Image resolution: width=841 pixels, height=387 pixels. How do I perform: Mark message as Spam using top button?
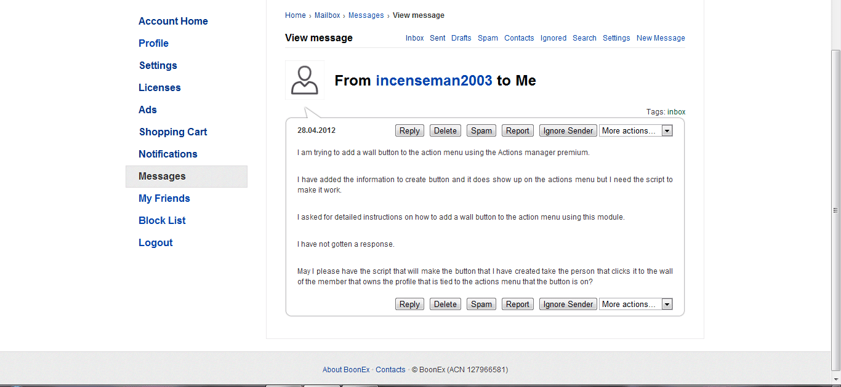pos(481,130)
